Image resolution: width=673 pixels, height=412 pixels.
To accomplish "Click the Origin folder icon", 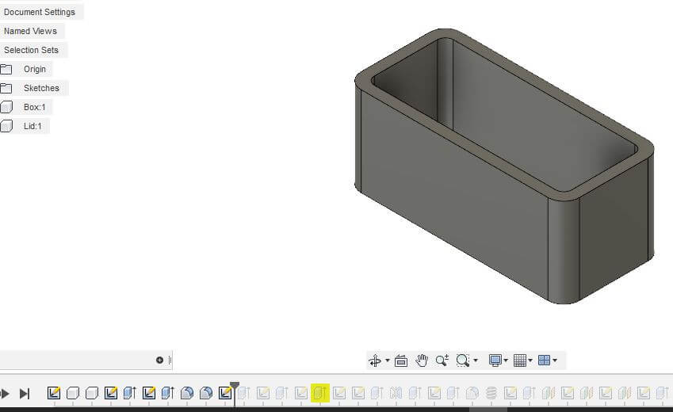I will [x=6, y=69].
